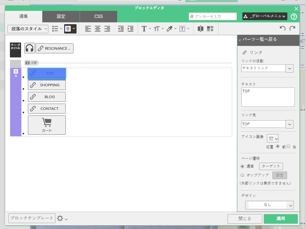Decrease indent

coord(121,29)
